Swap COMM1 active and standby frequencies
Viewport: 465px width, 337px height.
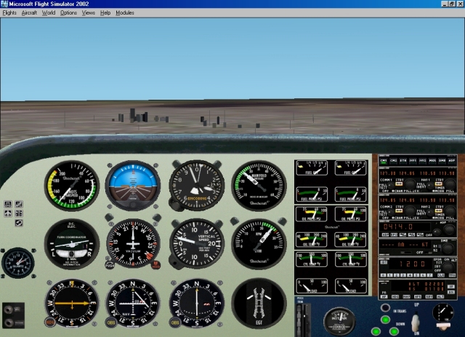399,184
